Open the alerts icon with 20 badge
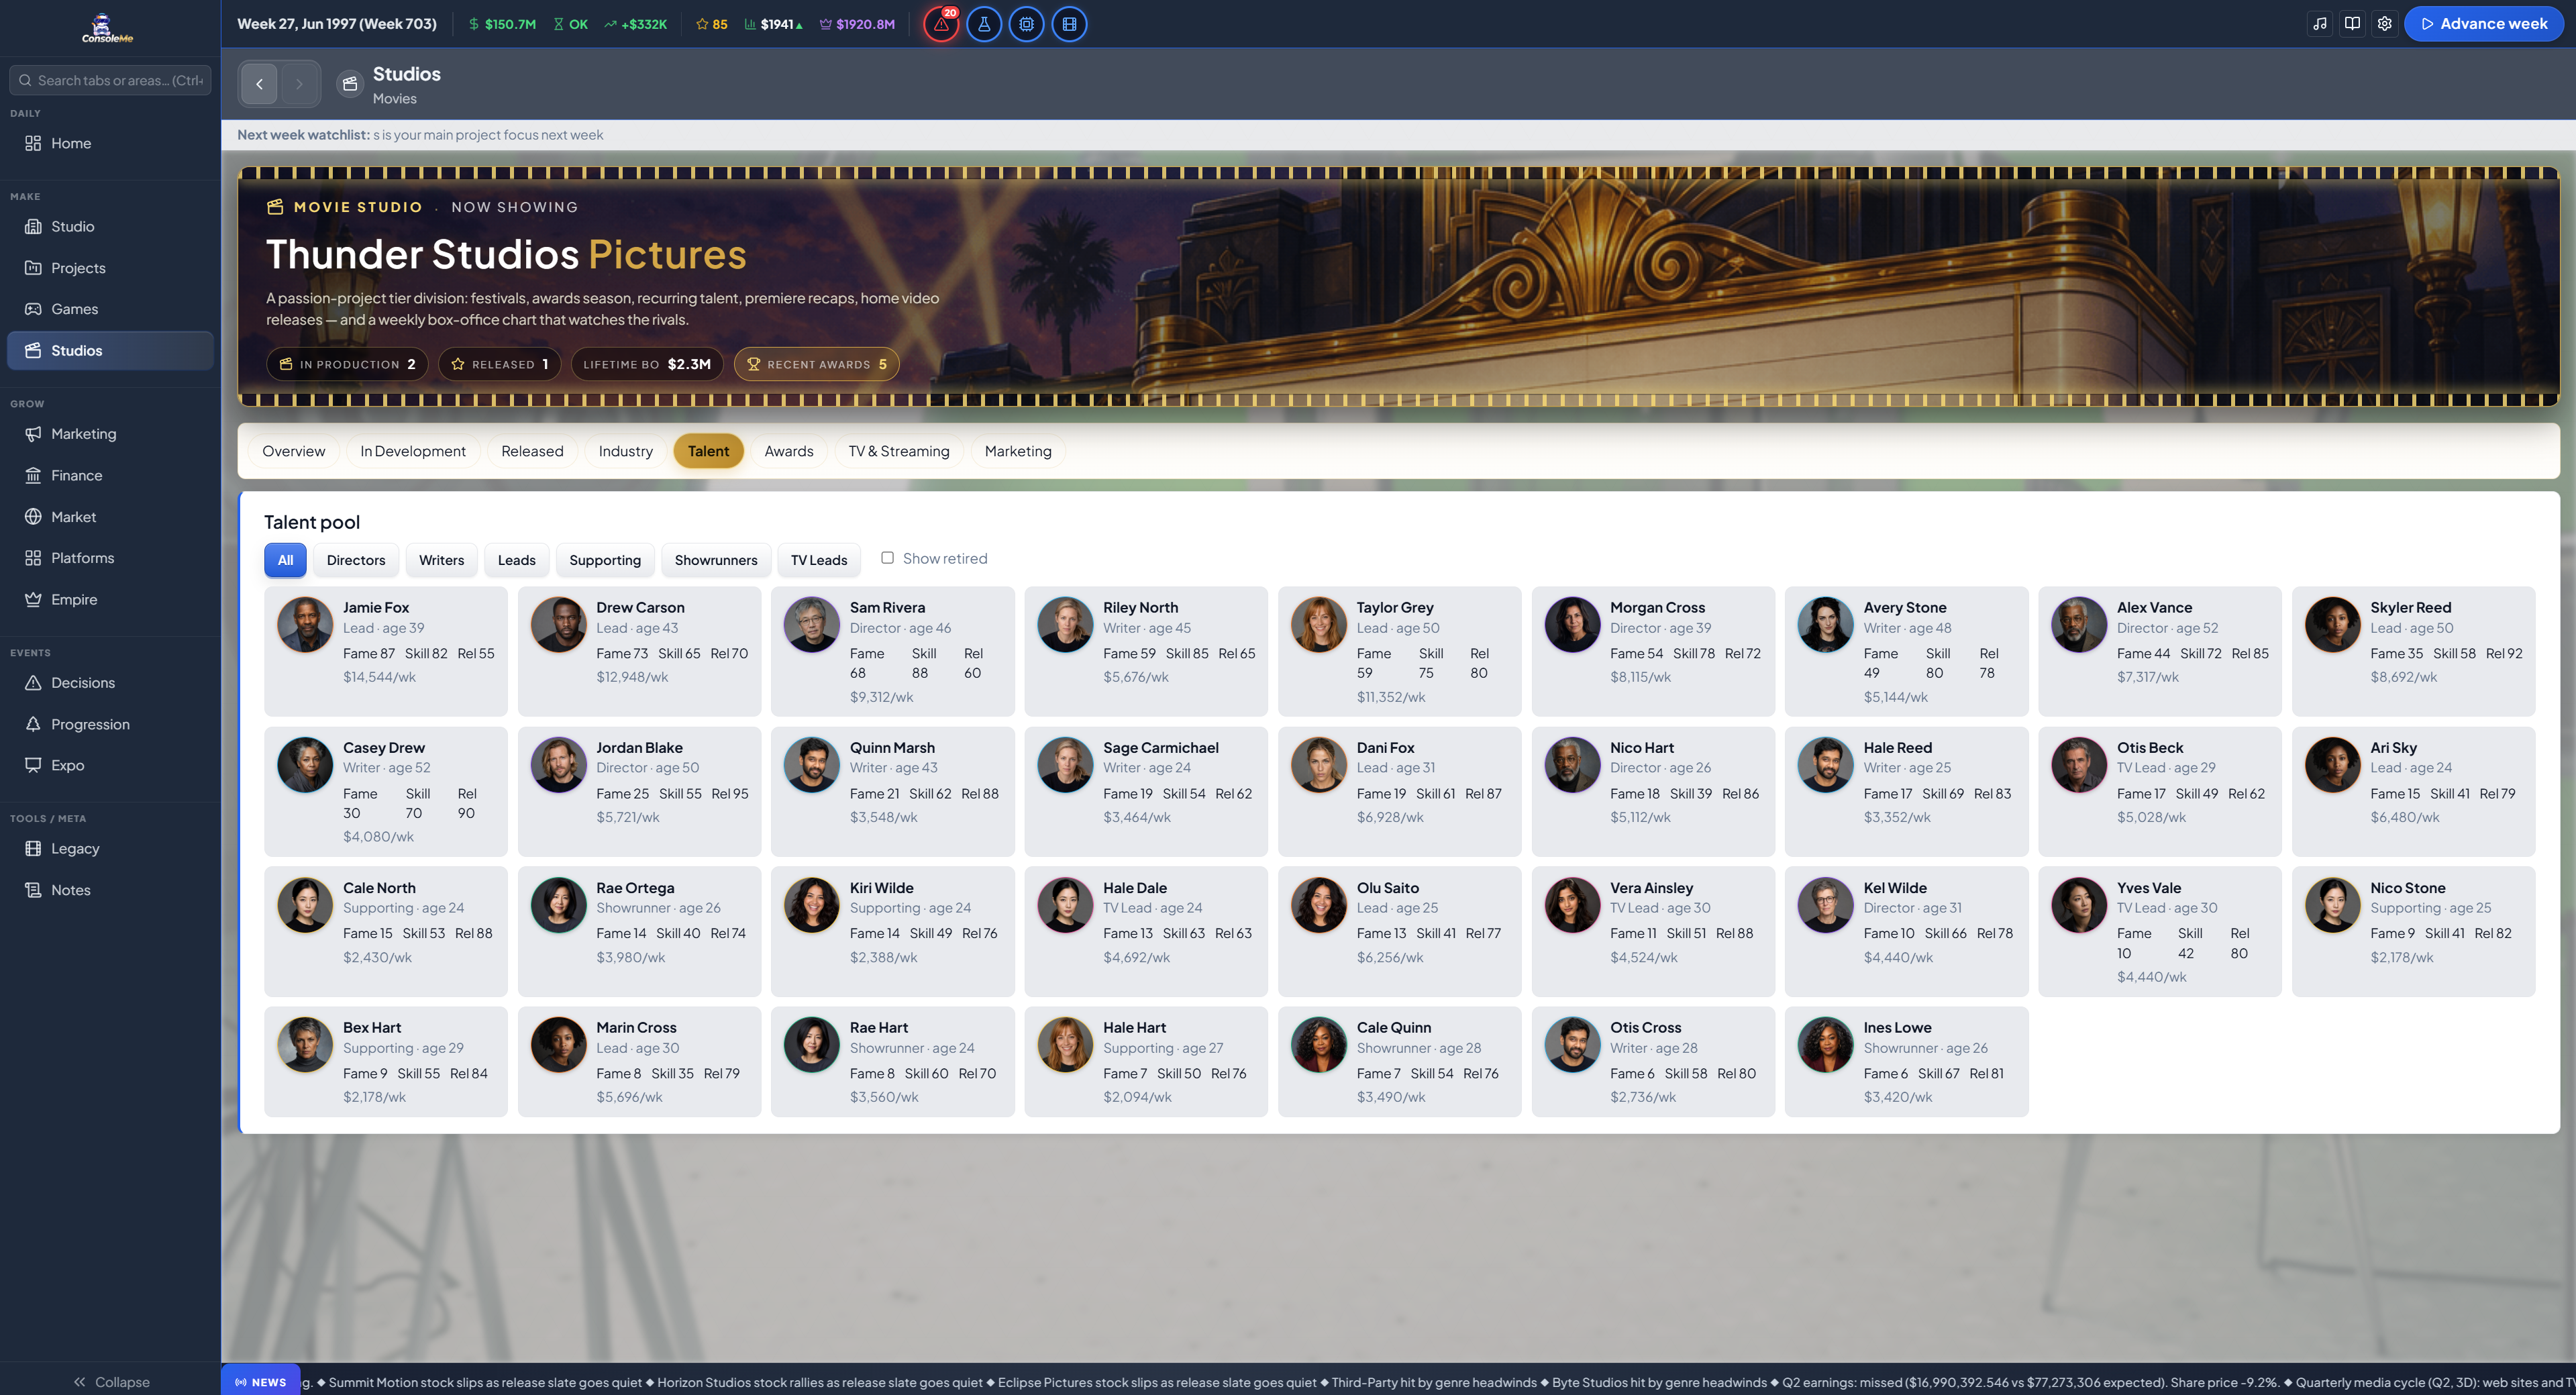This screenshot has width=2576, height=1395. (941, 24)
